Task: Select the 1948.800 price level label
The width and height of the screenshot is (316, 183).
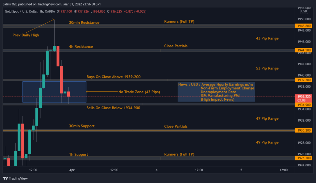Action: [304, 26]
